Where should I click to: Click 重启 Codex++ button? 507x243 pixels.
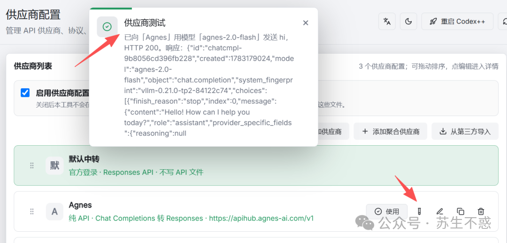pyautogui.click(x=457, y=21)
